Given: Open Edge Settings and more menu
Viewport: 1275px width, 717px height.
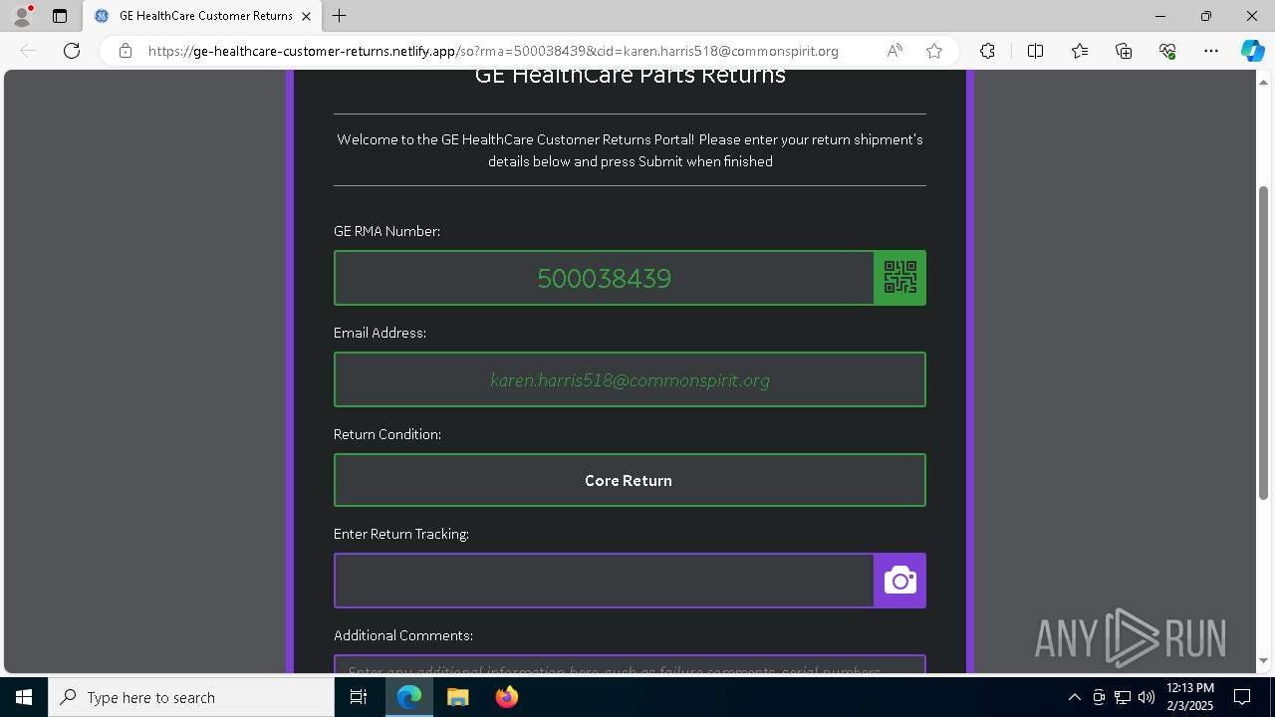Looking at the screenshot, I should click(x=1211, y=51).
